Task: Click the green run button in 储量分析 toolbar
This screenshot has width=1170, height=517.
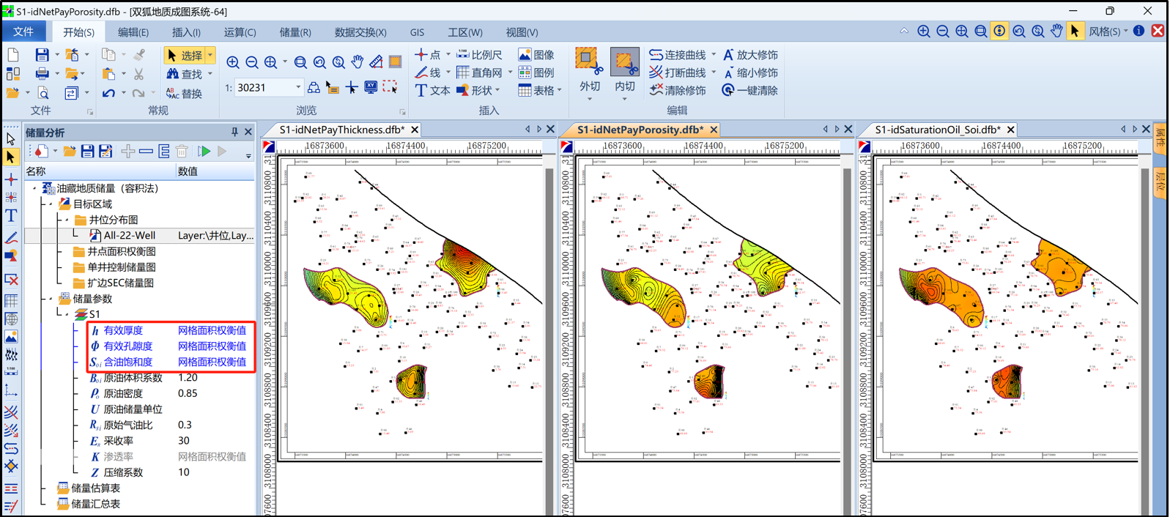Action: tap(204, 152)
